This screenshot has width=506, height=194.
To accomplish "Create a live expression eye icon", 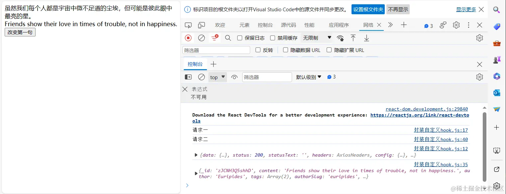I will tap(234, 77).
